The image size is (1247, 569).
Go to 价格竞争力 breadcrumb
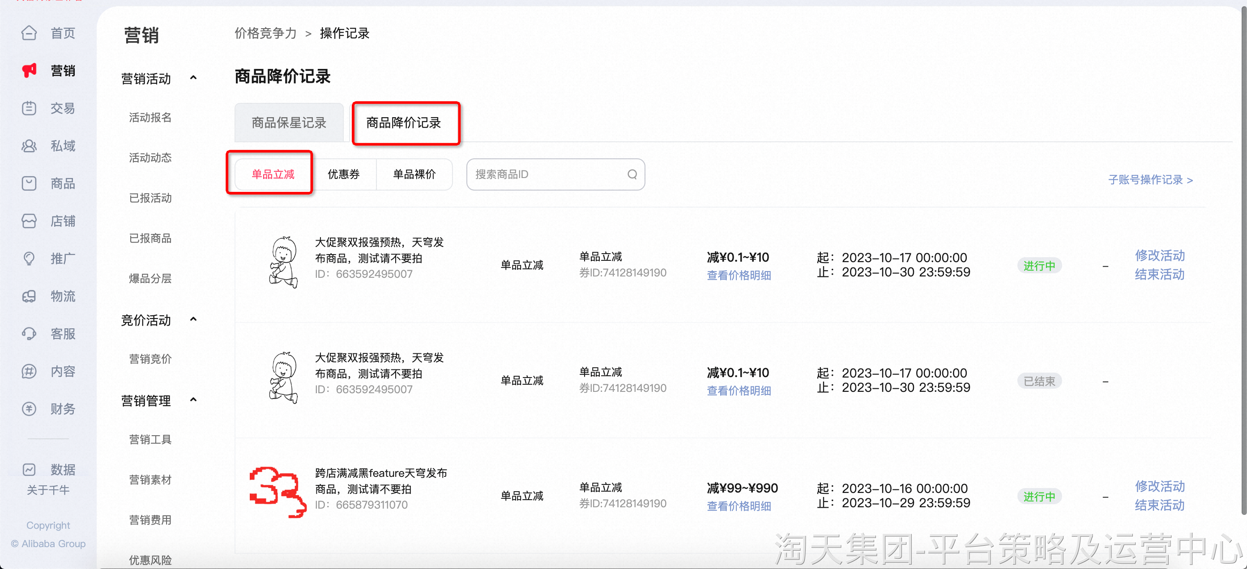(x=266, y=34)
